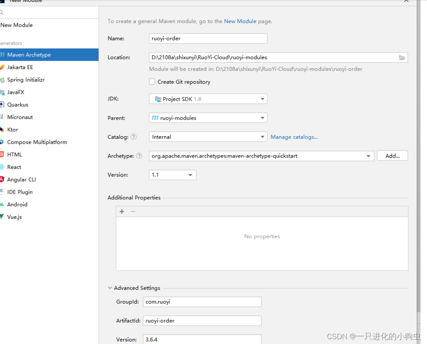This screenshot has height=344, width=427.
Task: Click the New Module page link
Action: point(240,21)
